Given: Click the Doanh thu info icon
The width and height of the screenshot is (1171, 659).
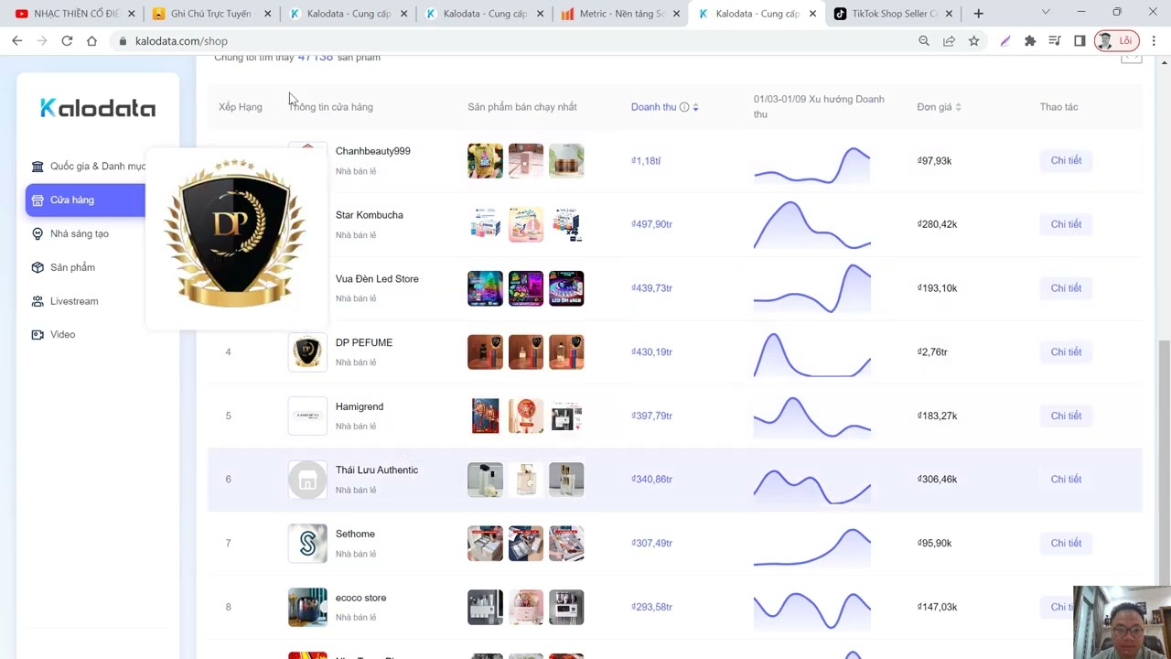Looking at the screenshot, I should click(x=684, y=107).
